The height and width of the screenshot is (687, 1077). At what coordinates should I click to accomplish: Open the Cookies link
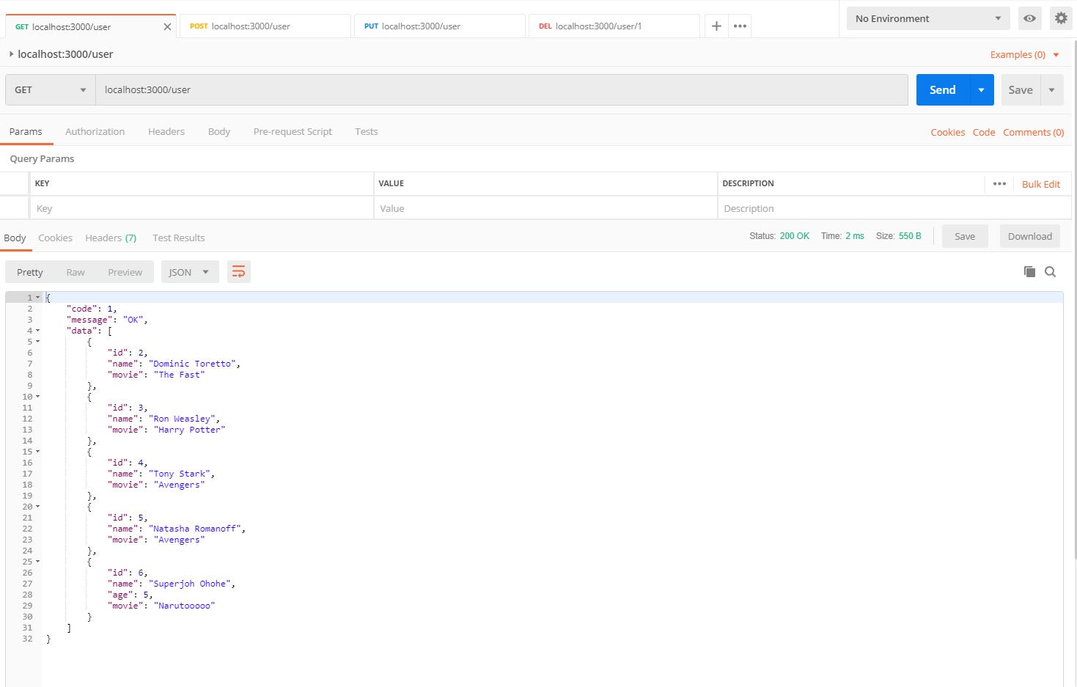point(947,132)
